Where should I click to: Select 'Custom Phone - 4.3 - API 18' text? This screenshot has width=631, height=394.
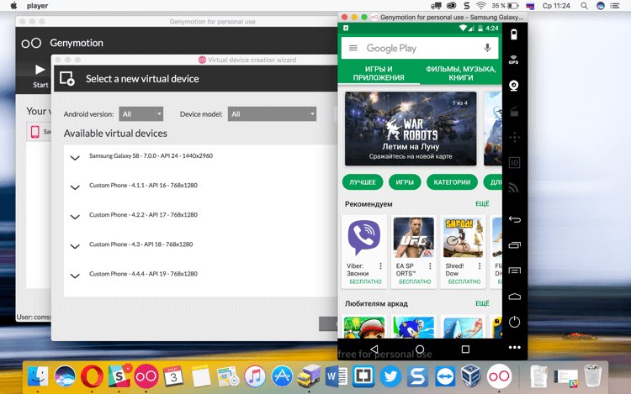point(141,244)
